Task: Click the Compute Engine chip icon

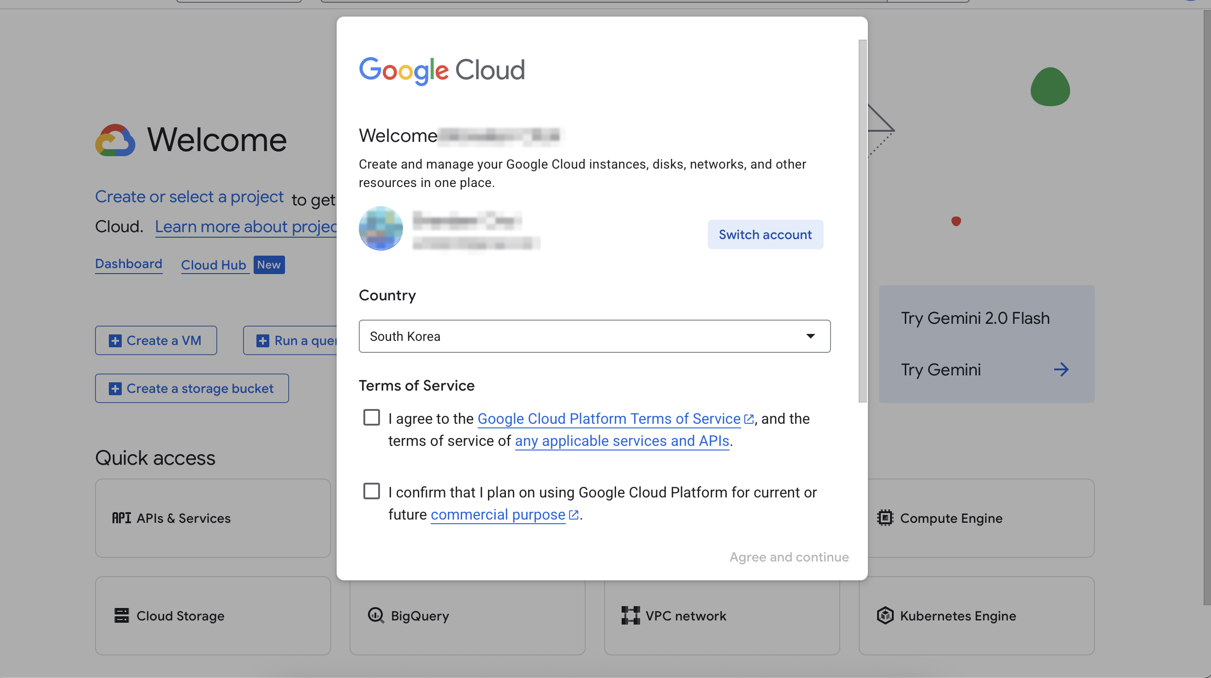Action: click(x=885, y=518)
